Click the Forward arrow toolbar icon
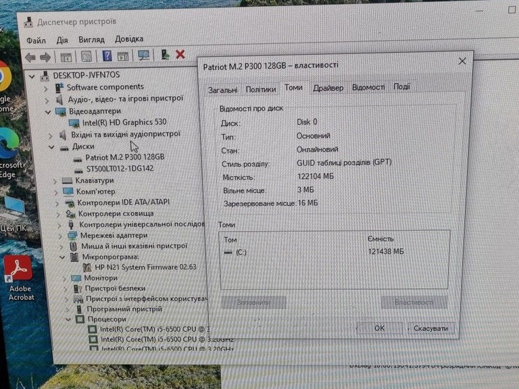This screenshot has width=519, height=389. coord(45,57)
